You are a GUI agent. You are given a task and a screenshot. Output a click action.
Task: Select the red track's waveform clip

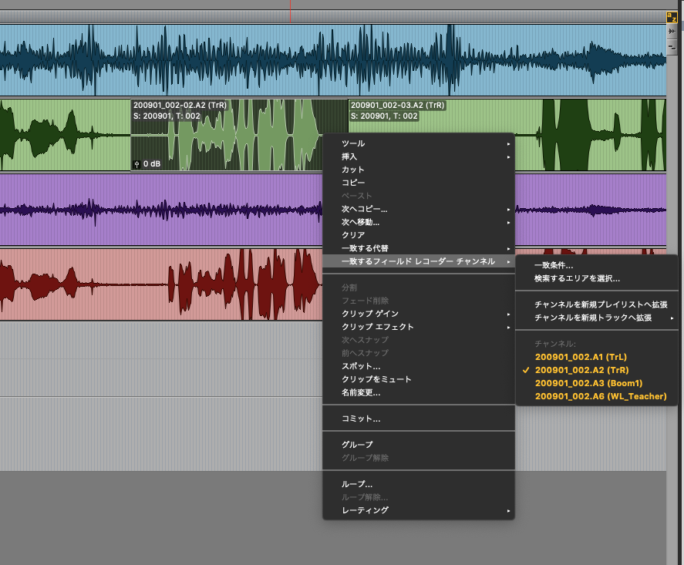point(161,284)
